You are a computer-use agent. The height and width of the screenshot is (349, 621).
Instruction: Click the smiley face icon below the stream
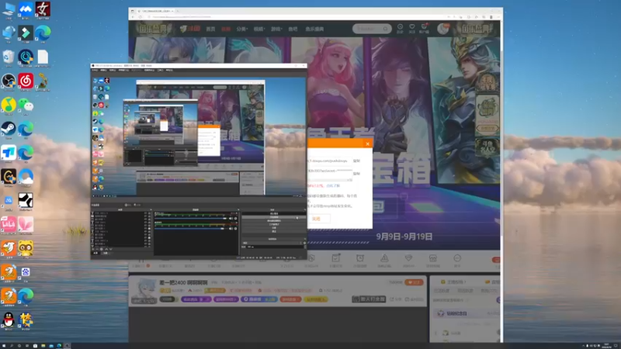coord(457,259)
